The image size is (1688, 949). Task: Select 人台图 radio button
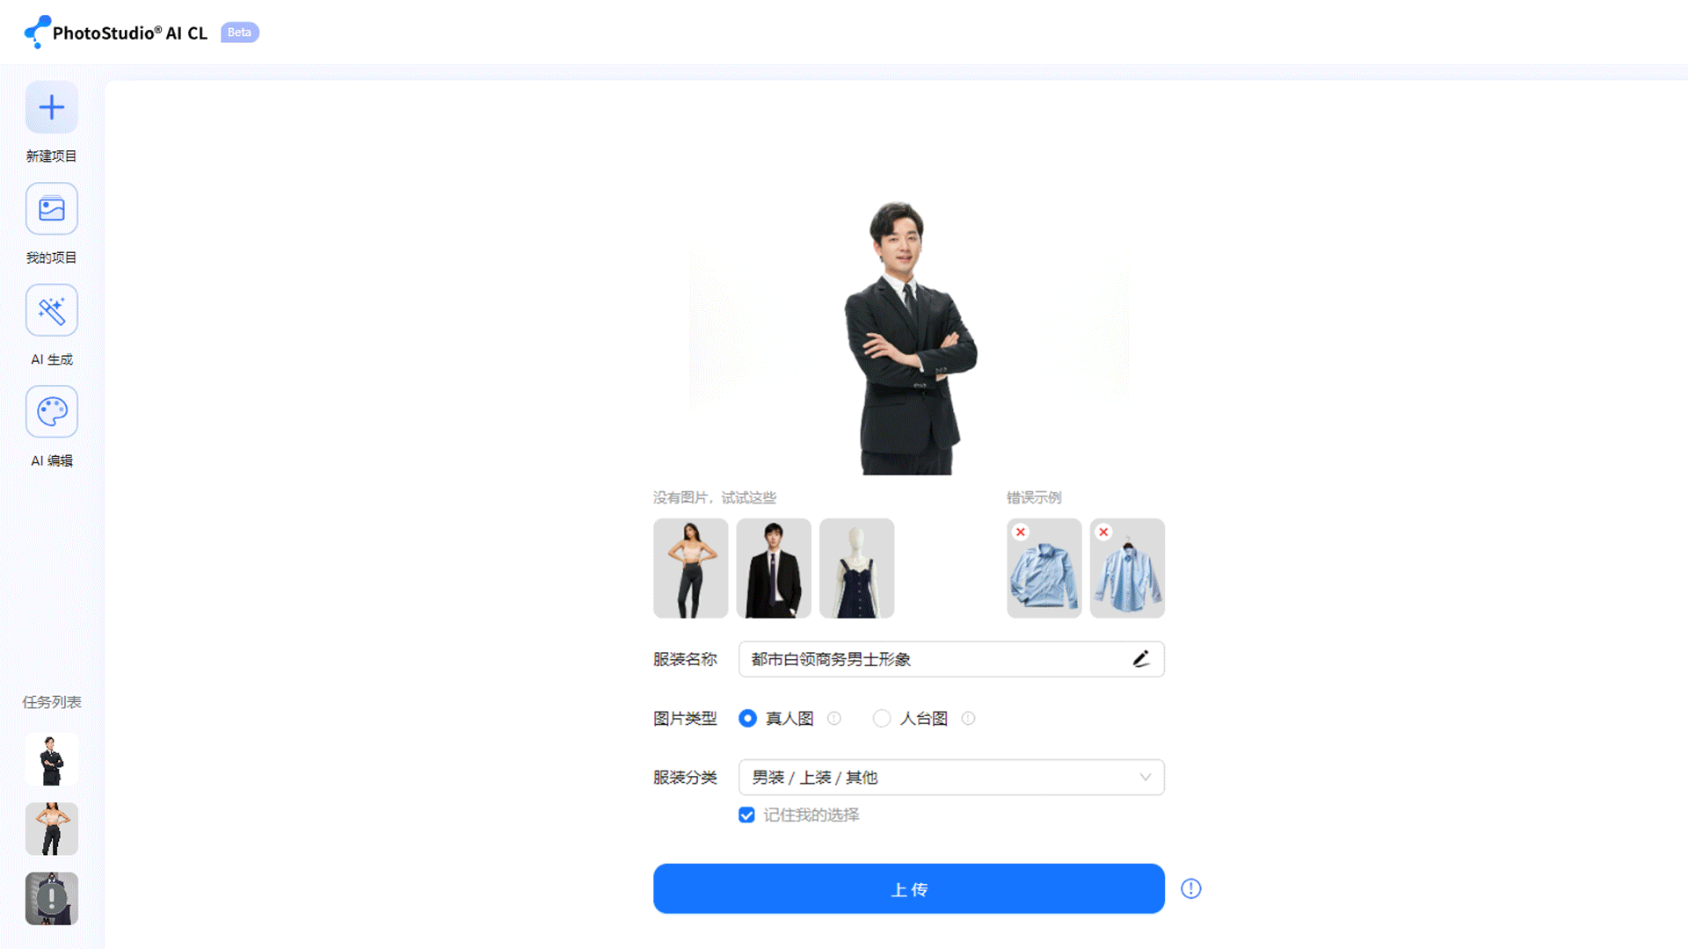pos(883,717)
